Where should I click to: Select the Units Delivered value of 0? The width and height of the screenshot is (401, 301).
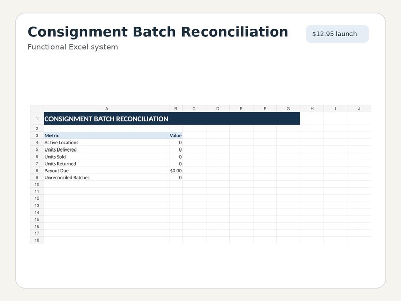click(x=176, y=149)
